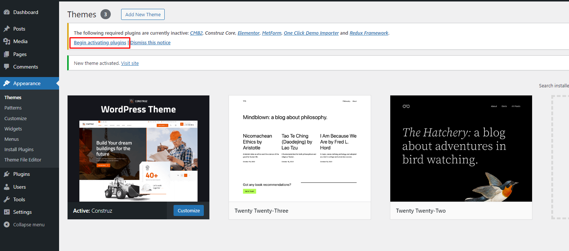
Task: Open the Menus submenu item
Action: 11,139
